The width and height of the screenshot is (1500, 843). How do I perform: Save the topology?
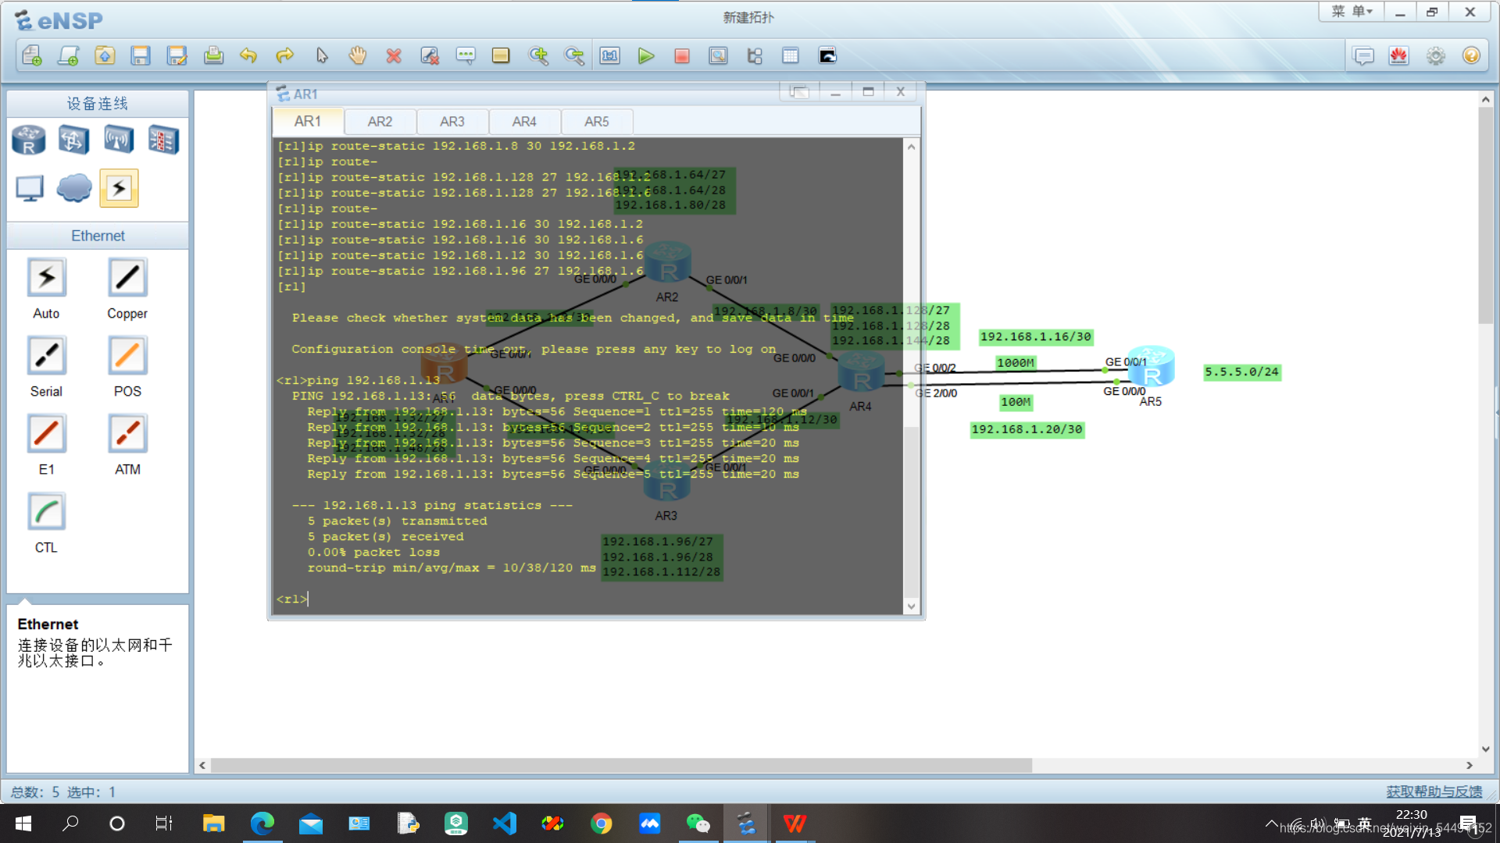tap(141, 55)
